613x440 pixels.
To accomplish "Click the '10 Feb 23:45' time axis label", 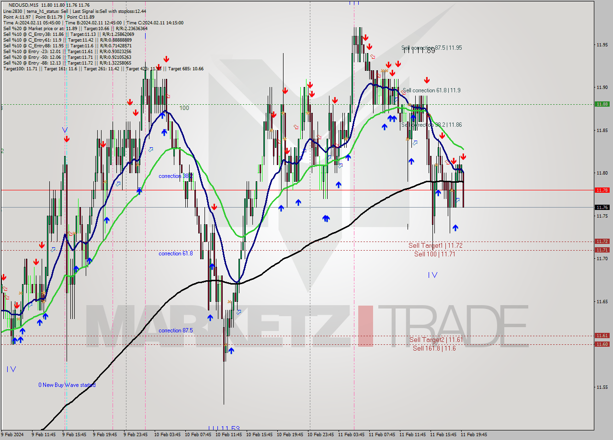I will tap(320, 435).
